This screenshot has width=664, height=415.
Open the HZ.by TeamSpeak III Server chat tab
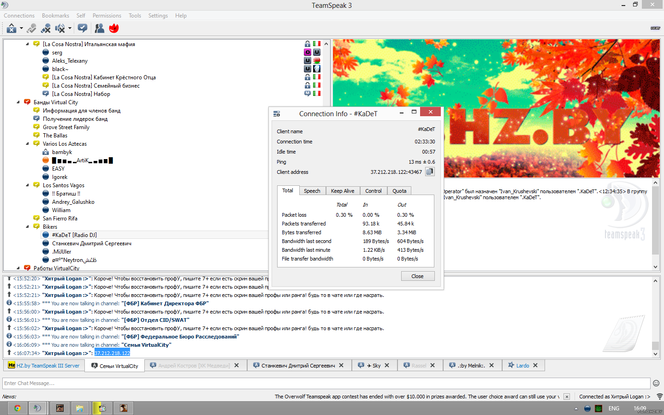point(44,366)
